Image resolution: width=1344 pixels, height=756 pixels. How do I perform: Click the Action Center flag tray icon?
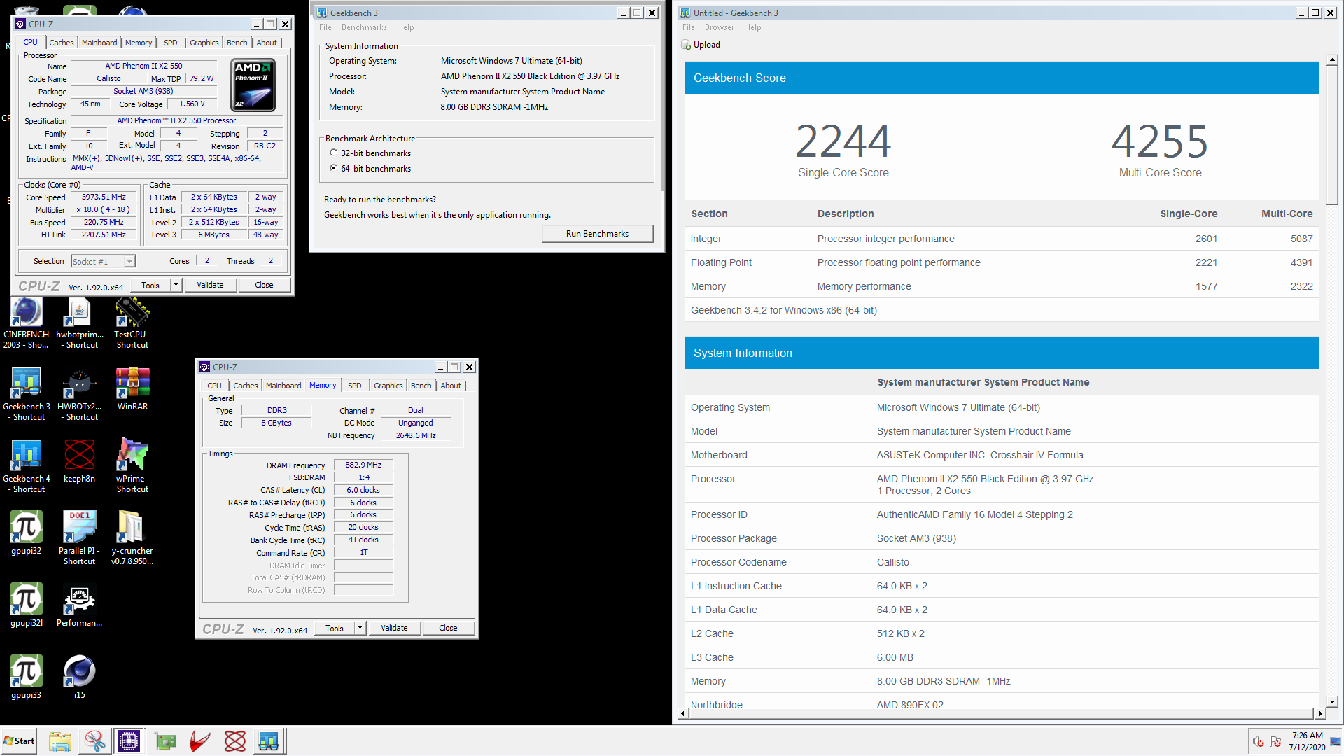pyautogui.click(x=1275, y=742)
